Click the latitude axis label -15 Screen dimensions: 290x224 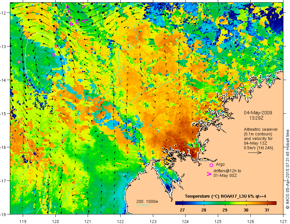pyautogui.click(x=4, y=113)
